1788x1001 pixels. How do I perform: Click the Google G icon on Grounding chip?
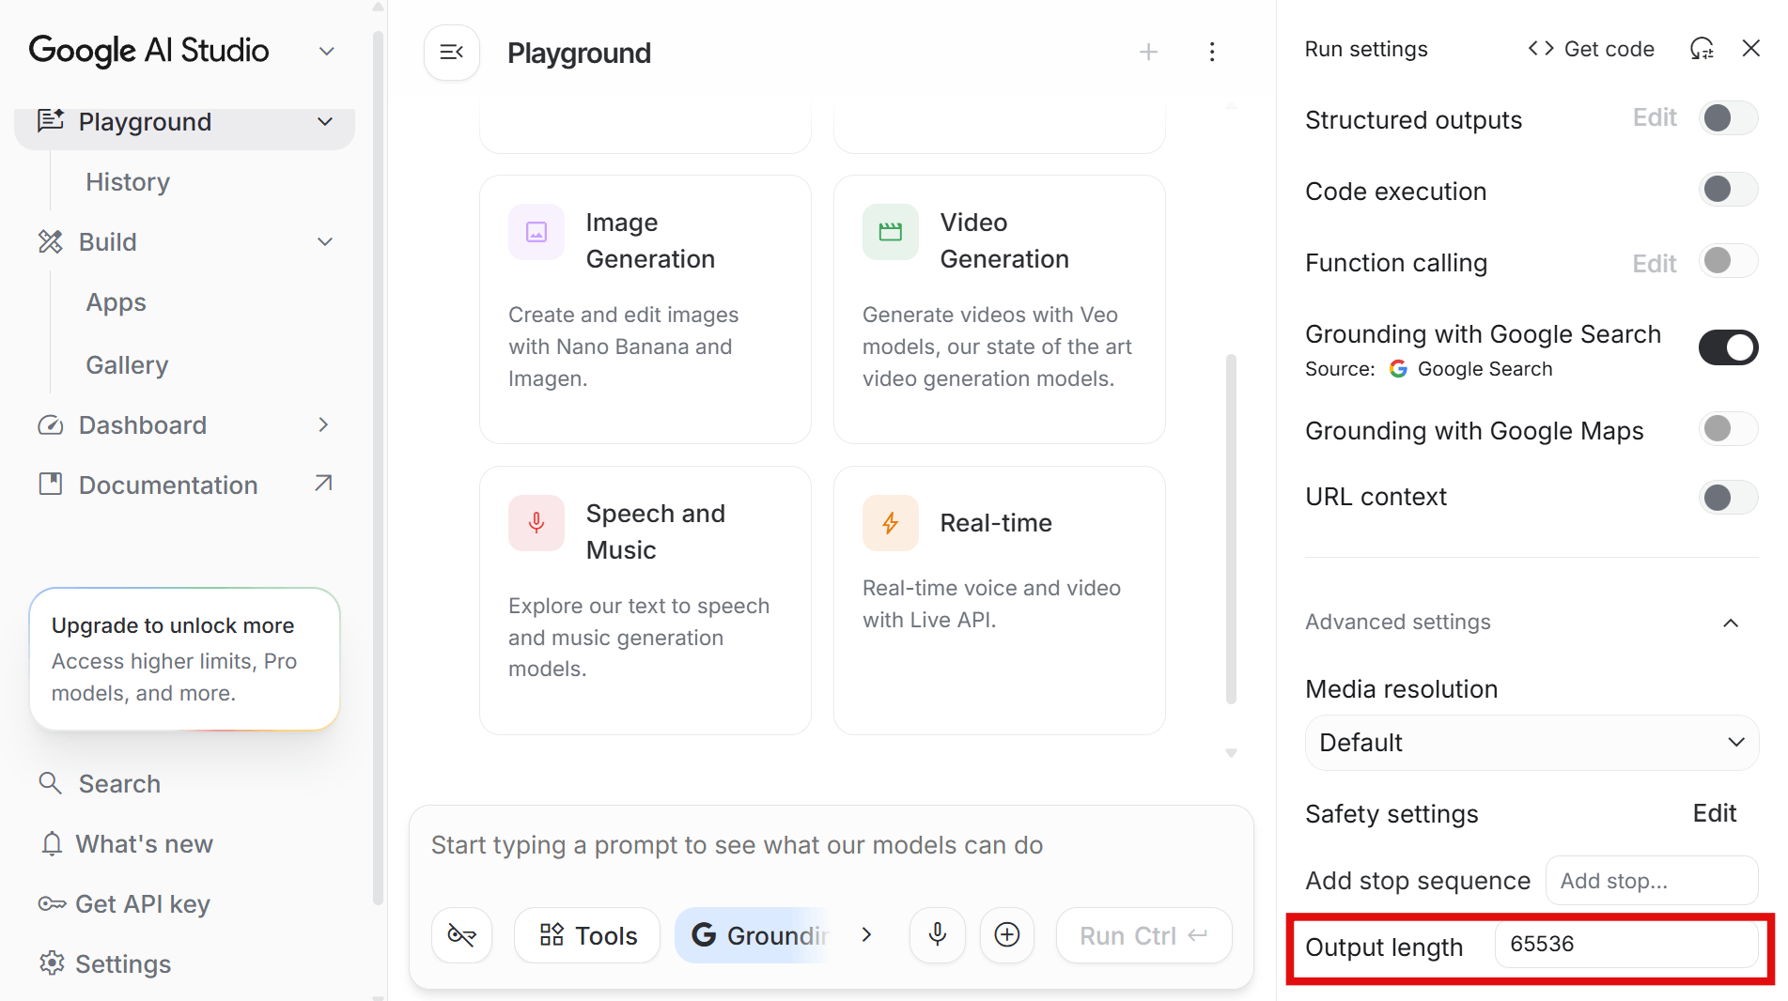[704, 935]
